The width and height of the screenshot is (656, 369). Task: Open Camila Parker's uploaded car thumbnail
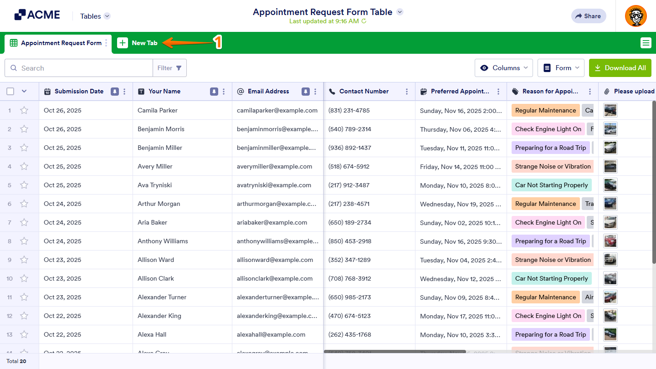[x=610, y=110]
